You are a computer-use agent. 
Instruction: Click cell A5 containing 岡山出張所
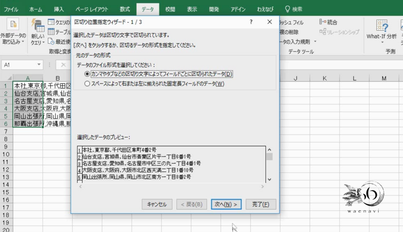tap(28, 116)
